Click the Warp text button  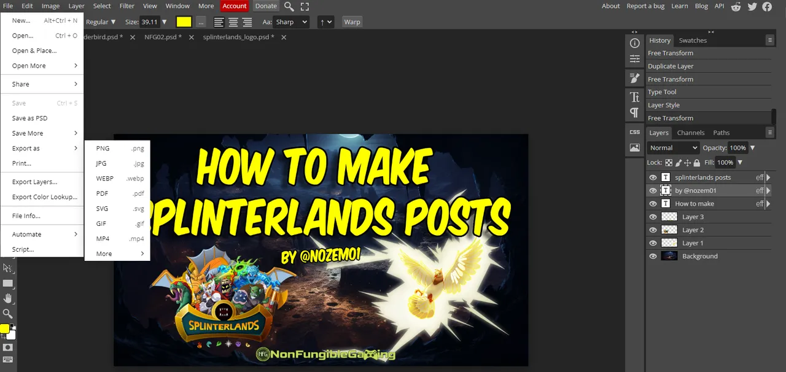pos(352,22)
